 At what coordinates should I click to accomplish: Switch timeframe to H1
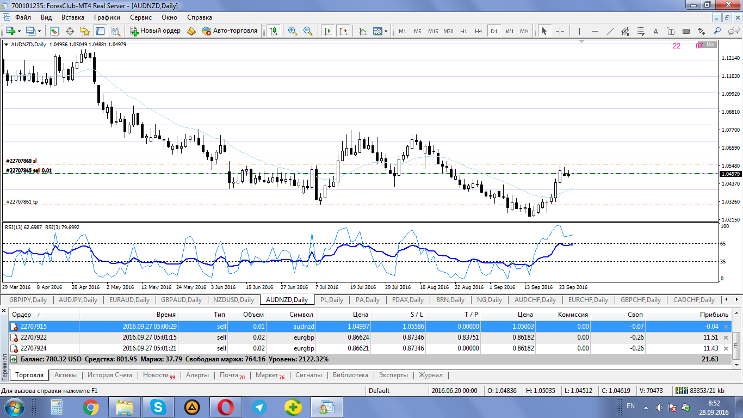[463, 31]
